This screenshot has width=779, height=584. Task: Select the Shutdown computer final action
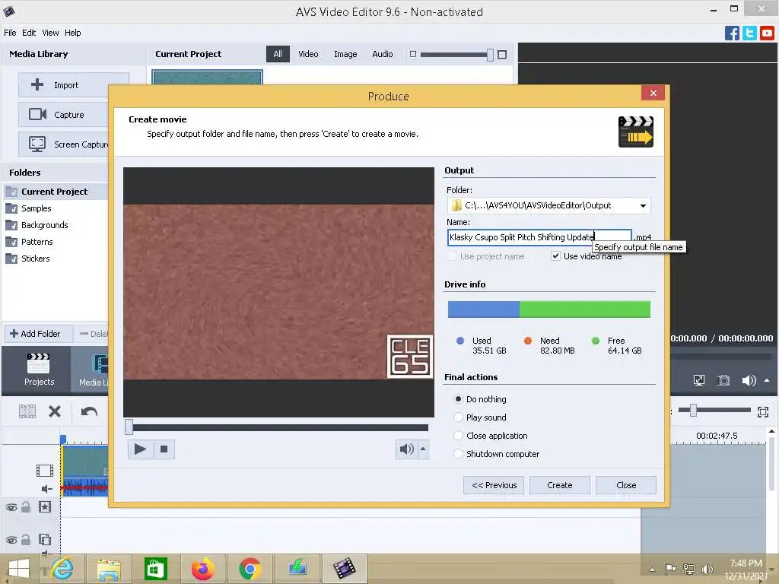click(x=458, y=454)
